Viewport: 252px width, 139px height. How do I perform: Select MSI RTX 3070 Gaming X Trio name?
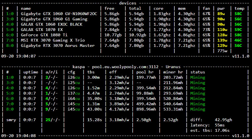53,40
